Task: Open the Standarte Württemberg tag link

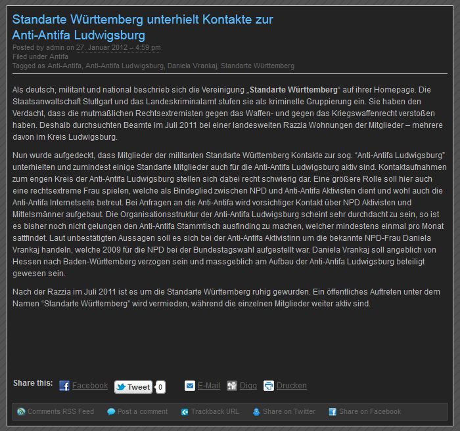Action: (258, 66)
